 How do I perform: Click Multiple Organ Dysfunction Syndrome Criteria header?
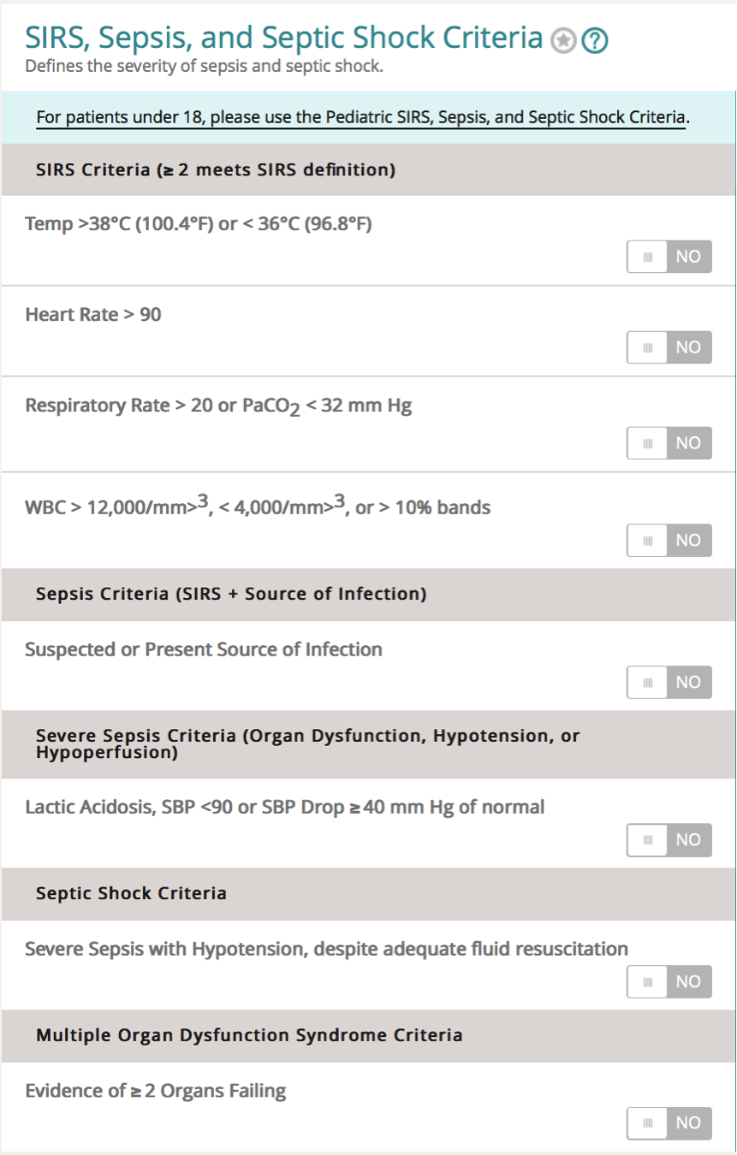[249, 1035]
